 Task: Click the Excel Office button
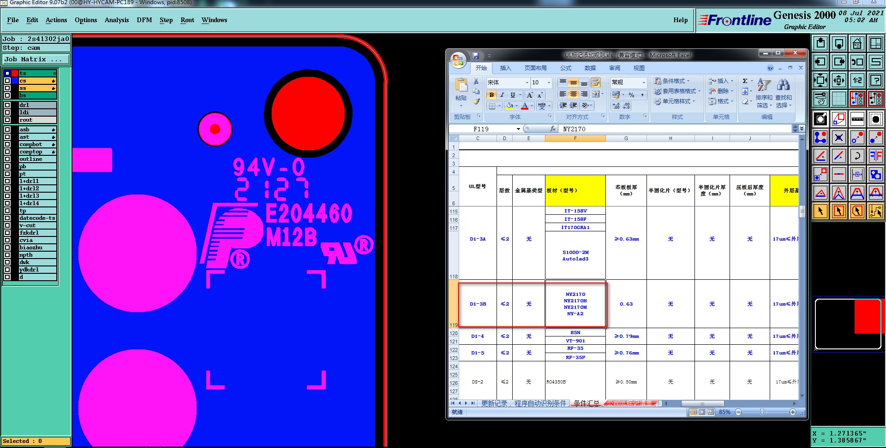(x=458, y=59)
